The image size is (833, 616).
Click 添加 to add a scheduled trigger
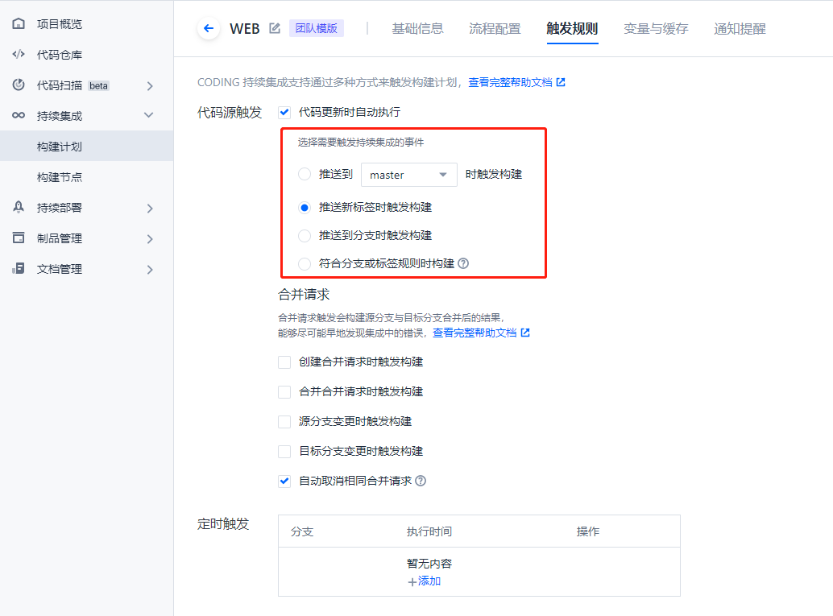pos(425,581)
